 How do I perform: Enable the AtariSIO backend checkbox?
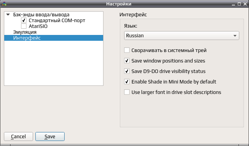[24, 26]
